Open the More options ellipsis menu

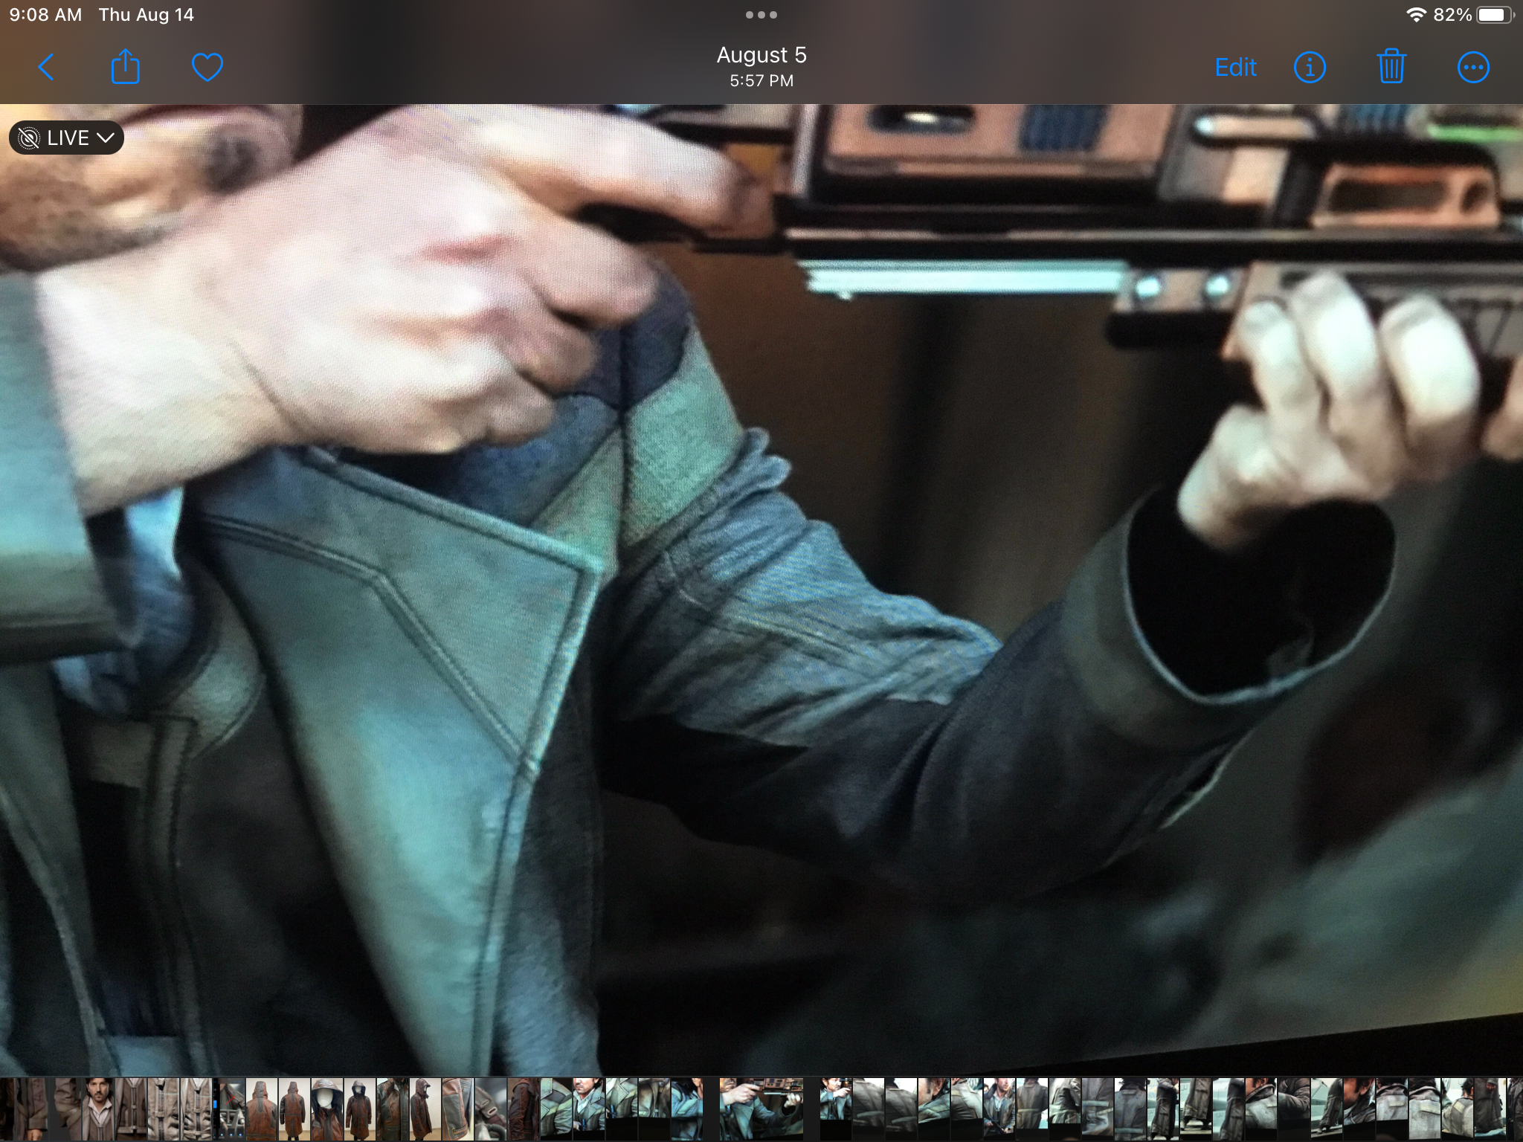click(x=1472, y=68)
